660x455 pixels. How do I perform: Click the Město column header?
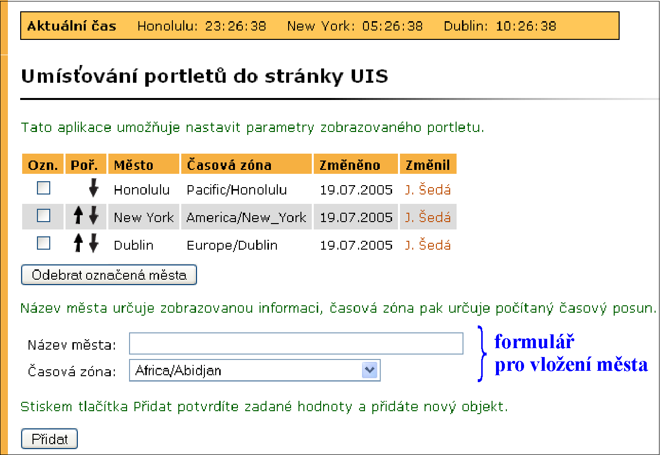click(144, 164)
